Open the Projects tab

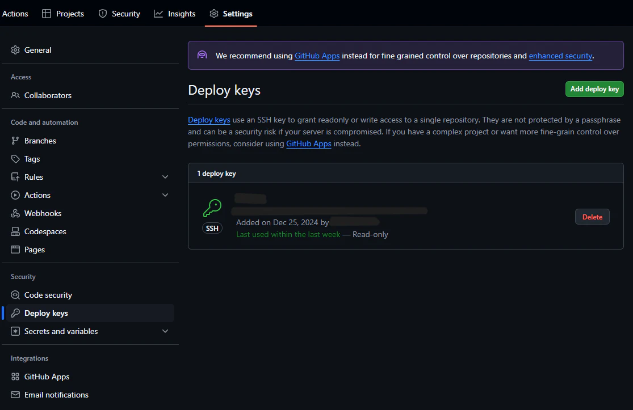click(63, 14)
